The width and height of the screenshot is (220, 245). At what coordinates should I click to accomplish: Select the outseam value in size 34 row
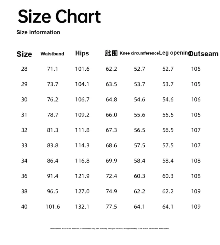(196, 161)
